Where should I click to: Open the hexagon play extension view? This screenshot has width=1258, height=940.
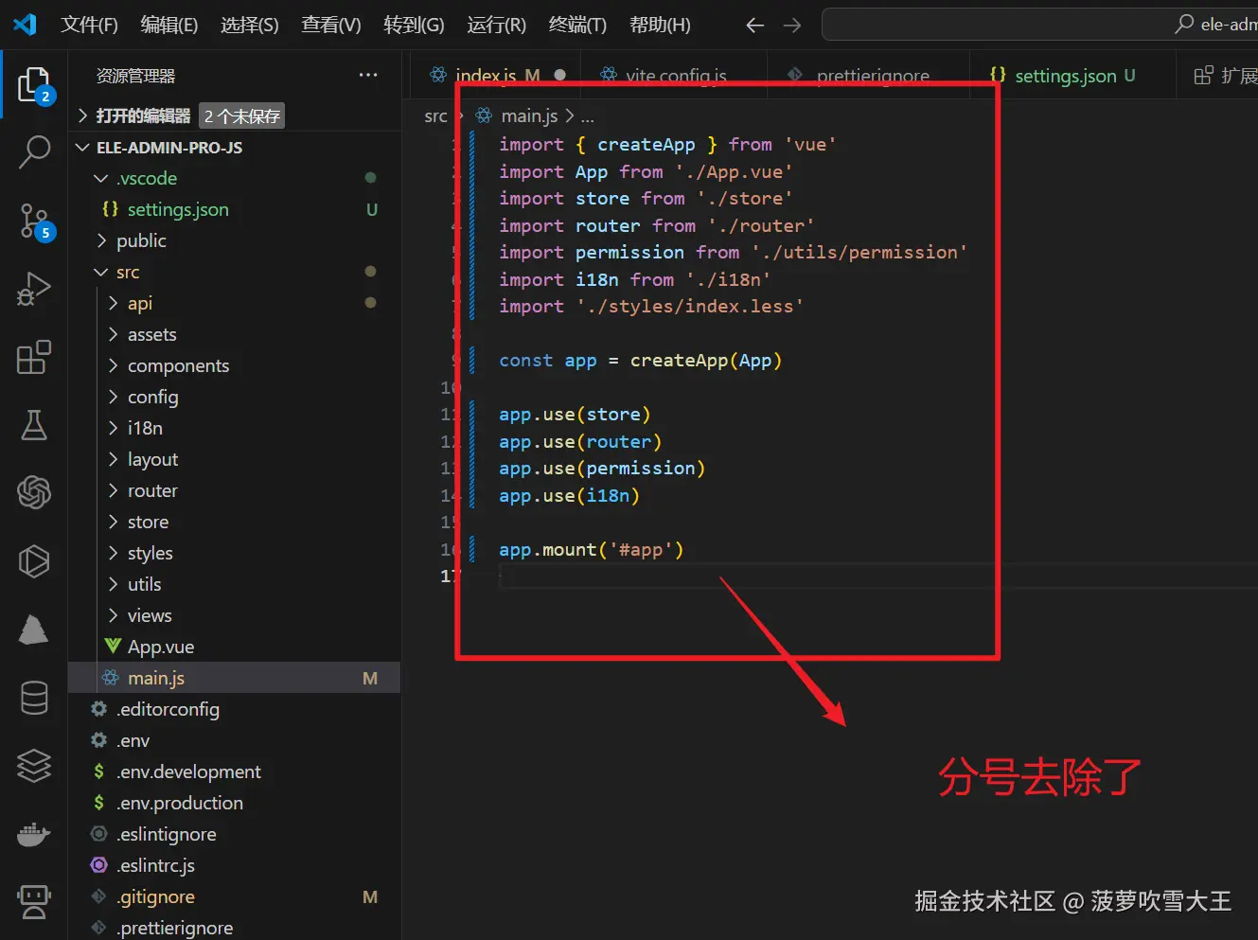coord(34,561)
